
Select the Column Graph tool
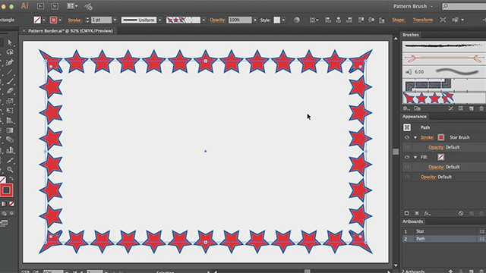point(10,150)
